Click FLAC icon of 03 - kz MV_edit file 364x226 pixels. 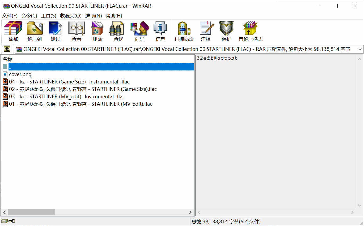pos(5,96)
